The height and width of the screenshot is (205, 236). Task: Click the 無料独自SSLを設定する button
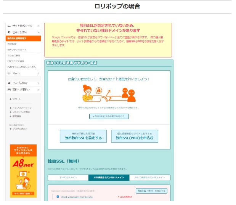pyautogui.click(x=83, y=136)
